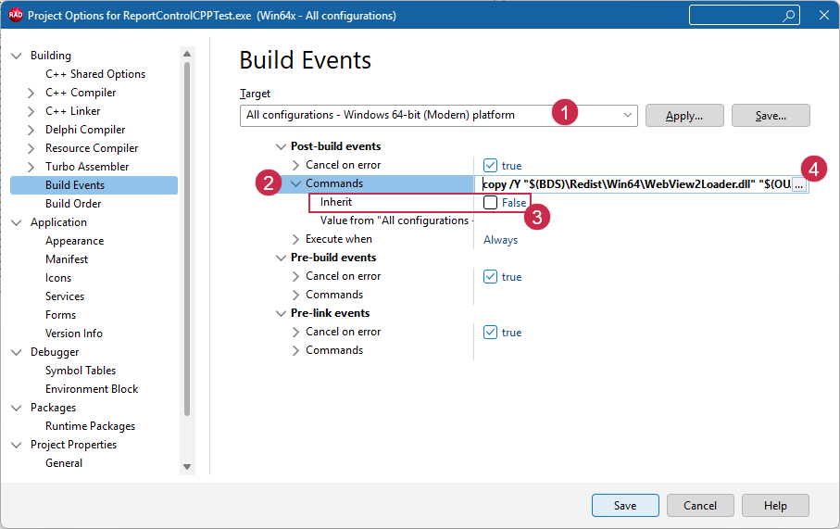Image resolution: width=840 pixels, height=529 pixels.
Task: Collapse the Application tree node
Action: click(x=17, y=222)
